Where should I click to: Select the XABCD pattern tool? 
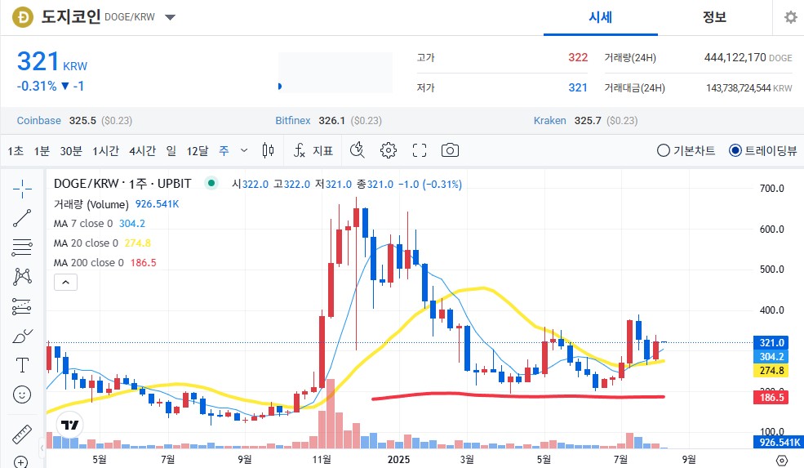tap(22, 277)
